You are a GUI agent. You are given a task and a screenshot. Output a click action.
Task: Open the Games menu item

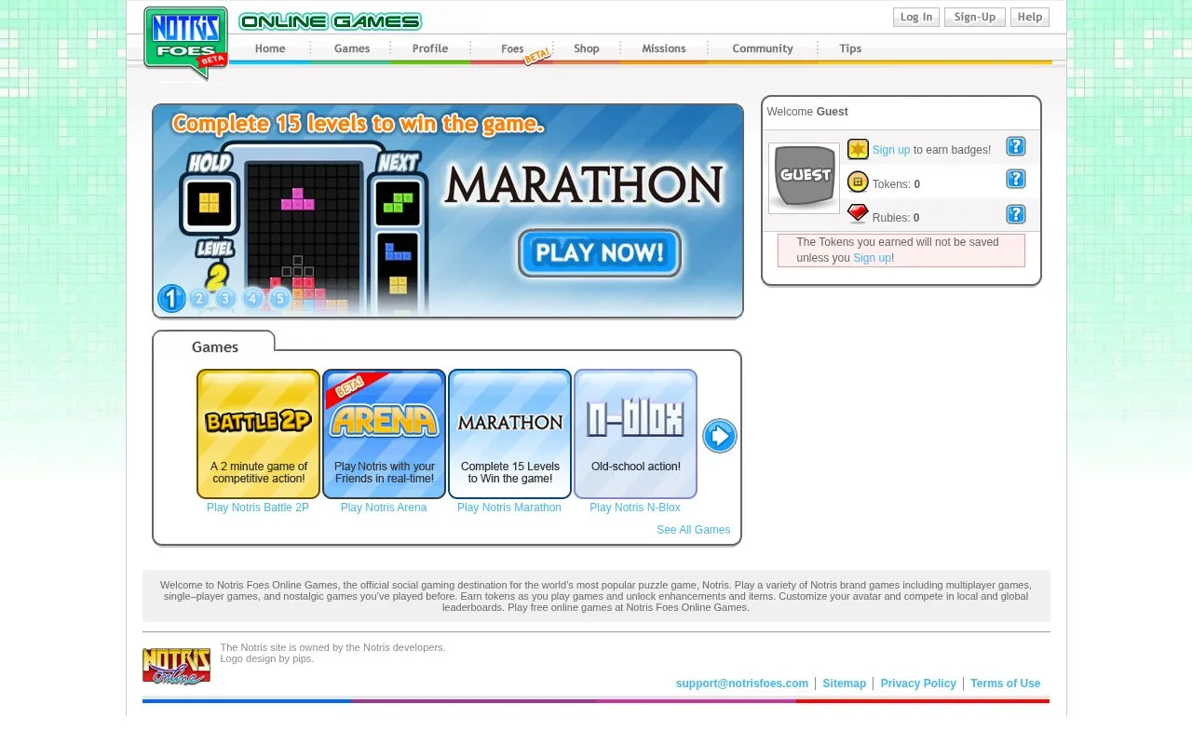(x=352, y=48)
